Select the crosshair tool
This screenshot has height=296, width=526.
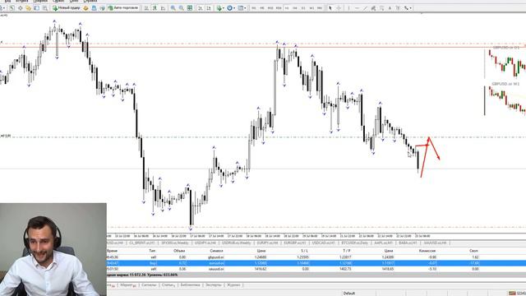click(x=339, y=8)
